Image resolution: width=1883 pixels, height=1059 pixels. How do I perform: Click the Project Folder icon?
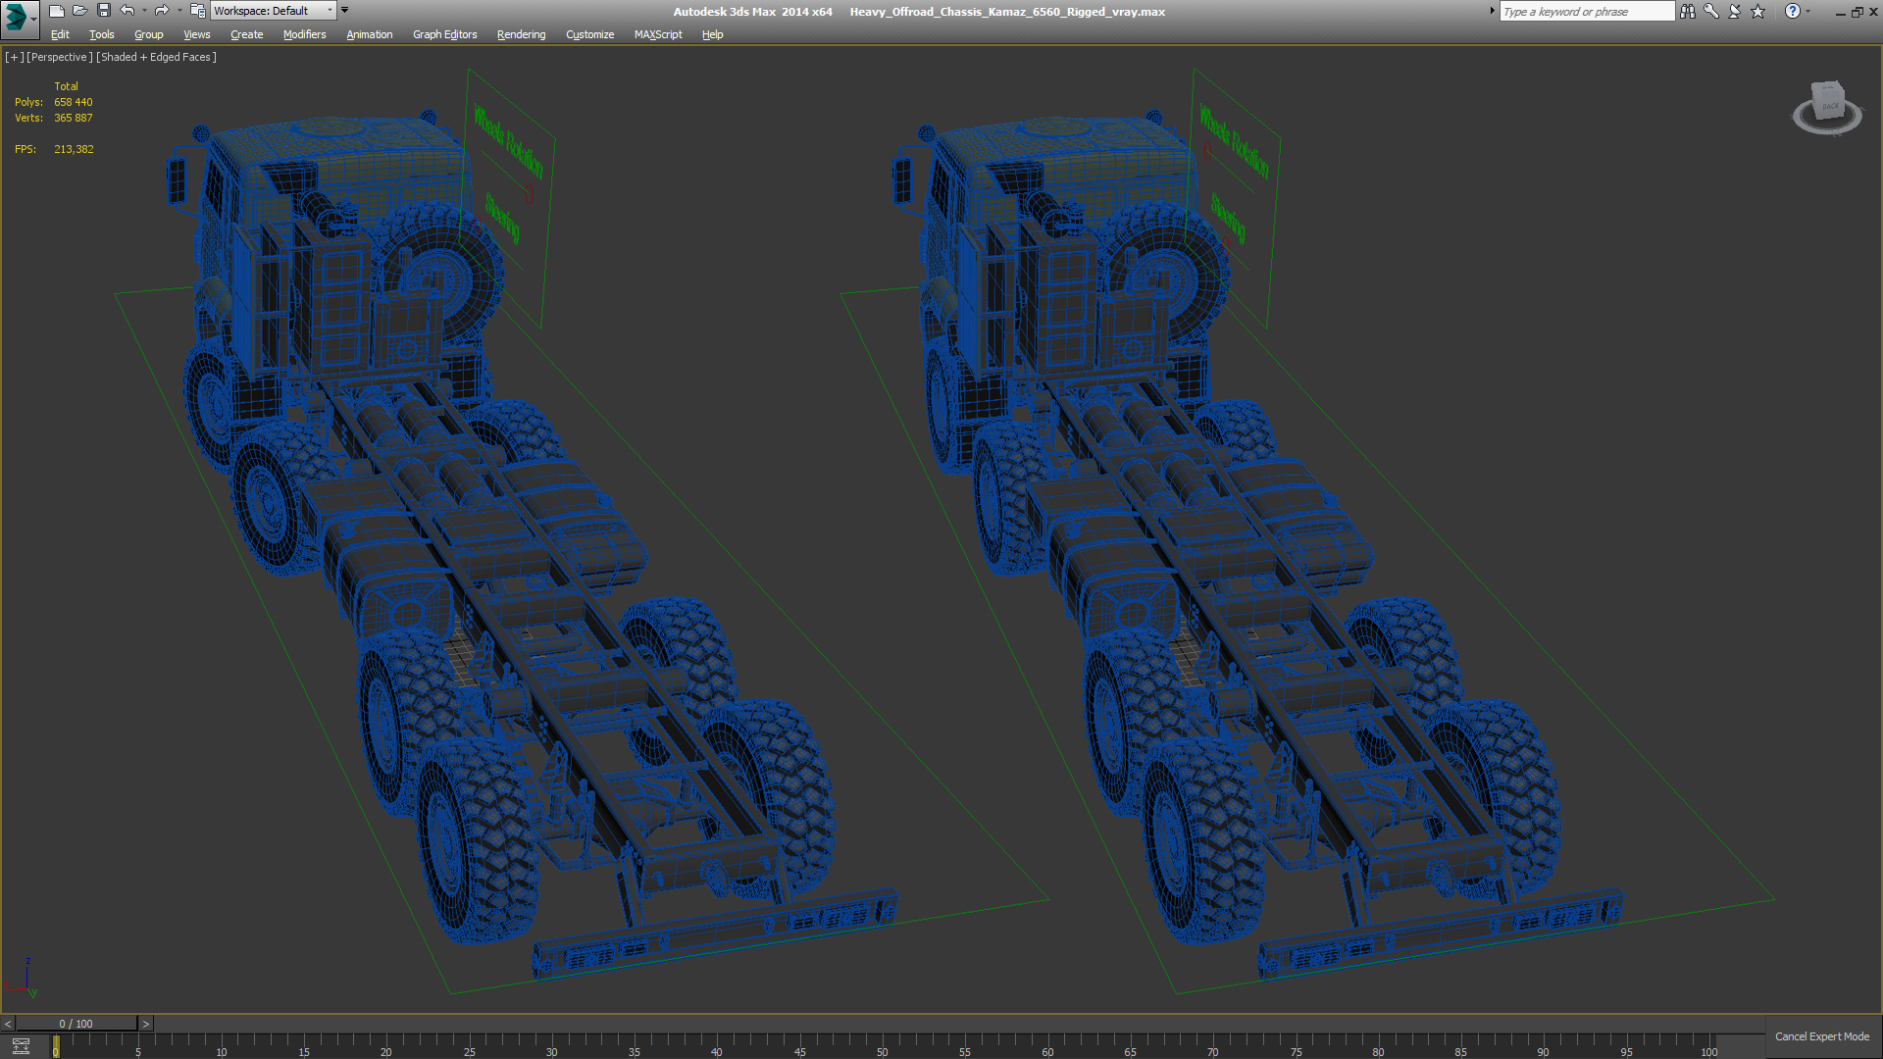point(197,11)
